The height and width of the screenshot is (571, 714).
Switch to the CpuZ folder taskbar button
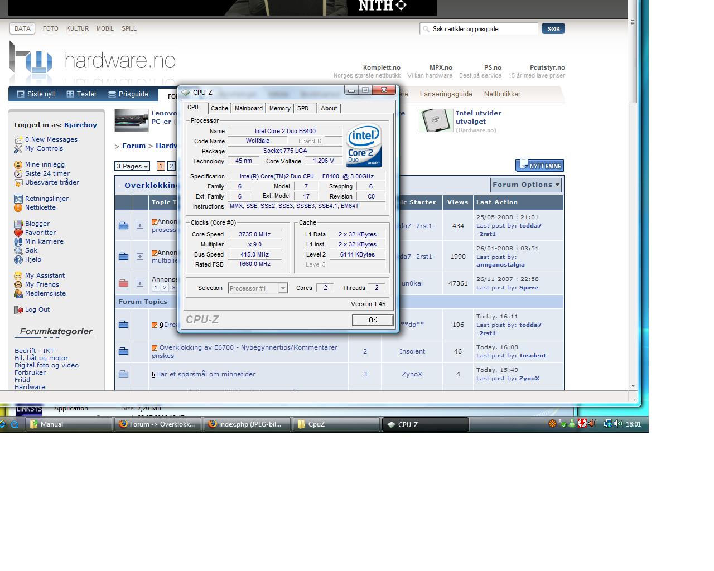point(337,424)
